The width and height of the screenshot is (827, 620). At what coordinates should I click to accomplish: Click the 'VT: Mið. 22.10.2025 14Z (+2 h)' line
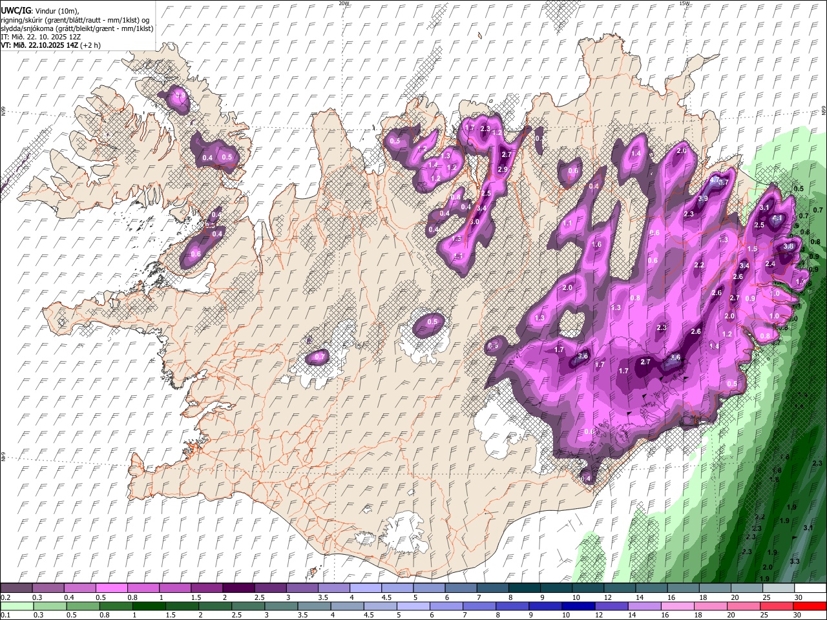click(50, 45)
